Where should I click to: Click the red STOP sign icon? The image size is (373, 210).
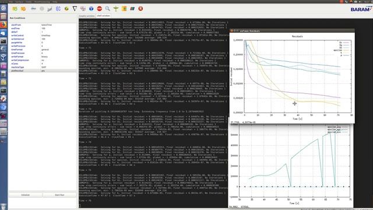pyautogui.click(x=100, y=9)
